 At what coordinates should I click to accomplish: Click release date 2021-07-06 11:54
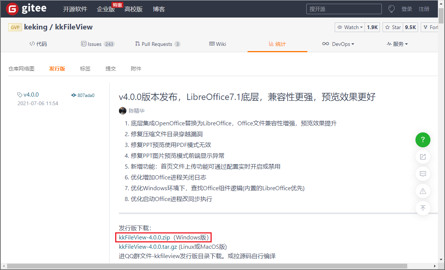point(38,103)
